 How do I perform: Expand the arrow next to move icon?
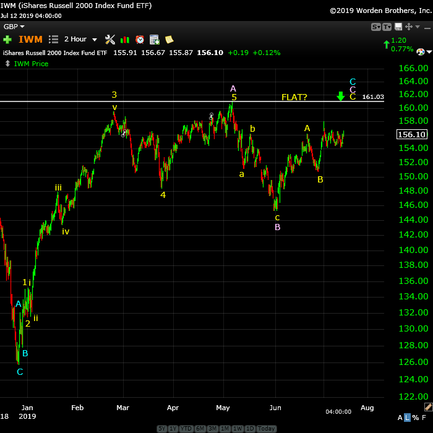point(418,27)
